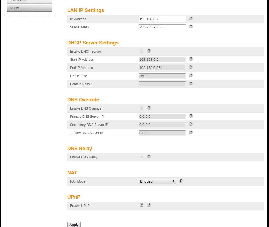Image resolution: width=269 pixels, height=227 pixels.
Task: Click the DHCP Server Settings heading
Action: 93,43
